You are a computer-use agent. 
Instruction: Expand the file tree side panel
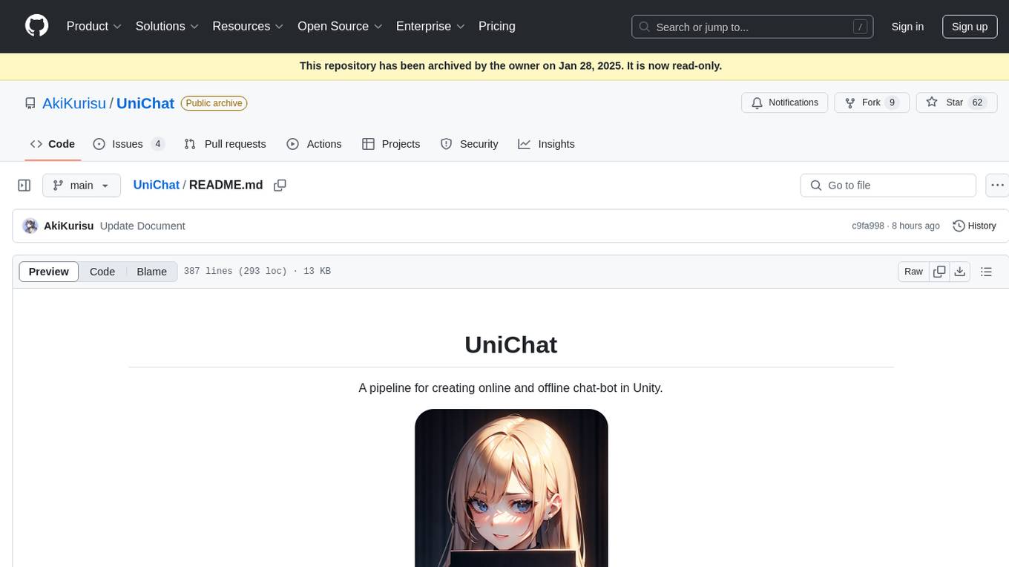tap(24, 186)
